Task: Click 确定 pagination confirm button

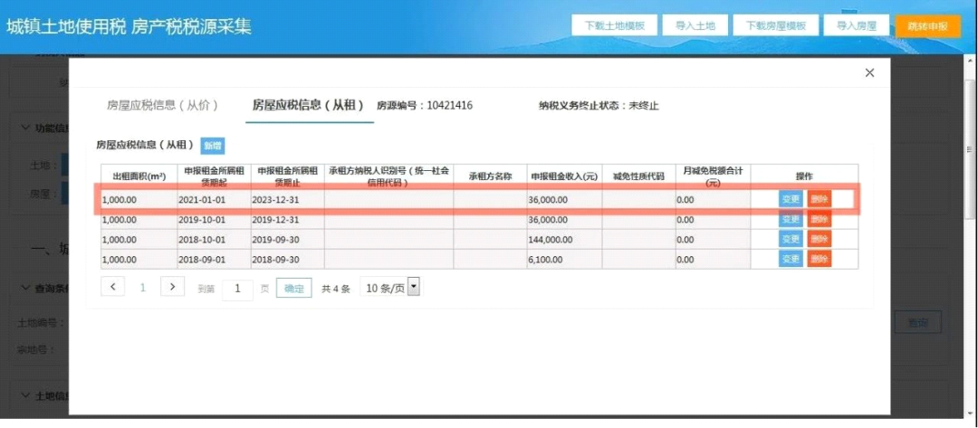Action: coord(293,289)
